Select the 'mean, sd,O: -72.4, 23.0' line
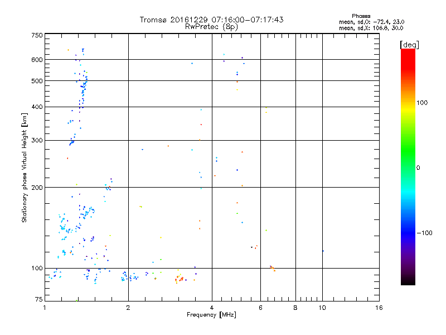The height and width of the screenshot is (335, 446). [371, 22]
